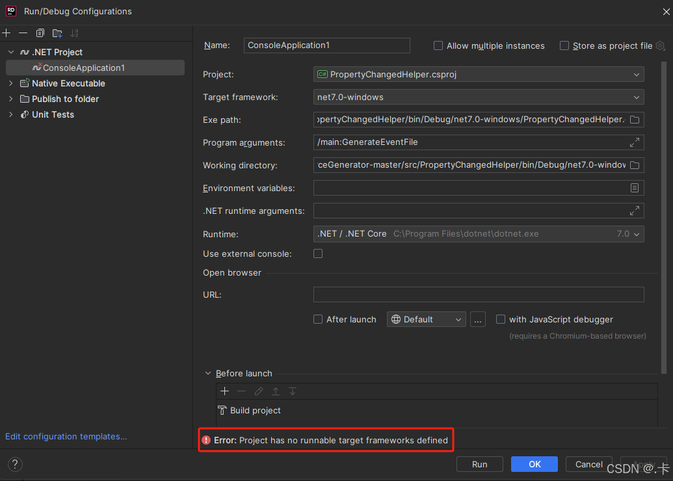Open the Project dropdown
The height and width of the screenshot is (481, 673).
(479, 74)
